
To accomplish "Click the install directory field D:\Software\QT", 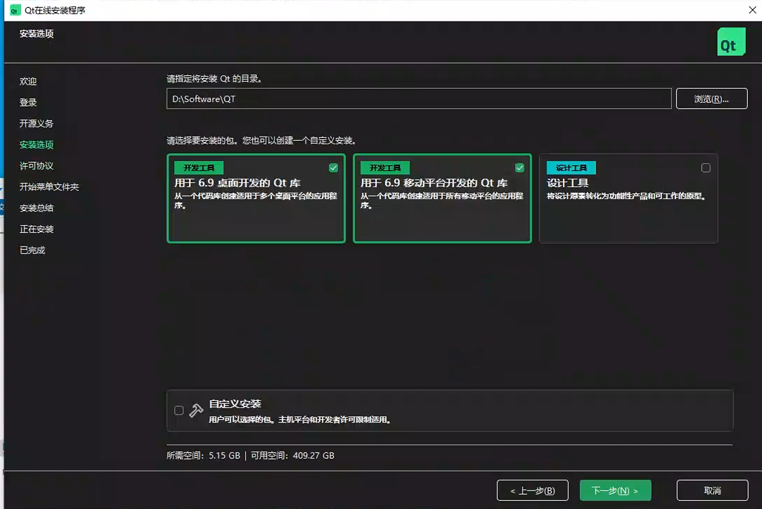I will [419, 98].
